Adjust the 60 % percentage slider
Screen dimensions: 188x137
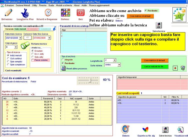tap(90, 80)
